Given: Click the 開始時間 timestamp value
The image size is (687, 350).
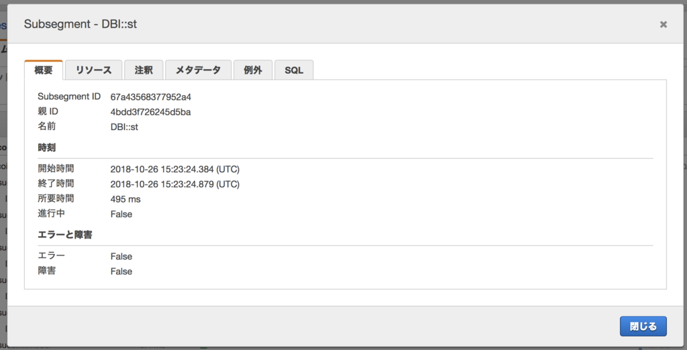Looking at the screenshot, I should click(175, 169).
